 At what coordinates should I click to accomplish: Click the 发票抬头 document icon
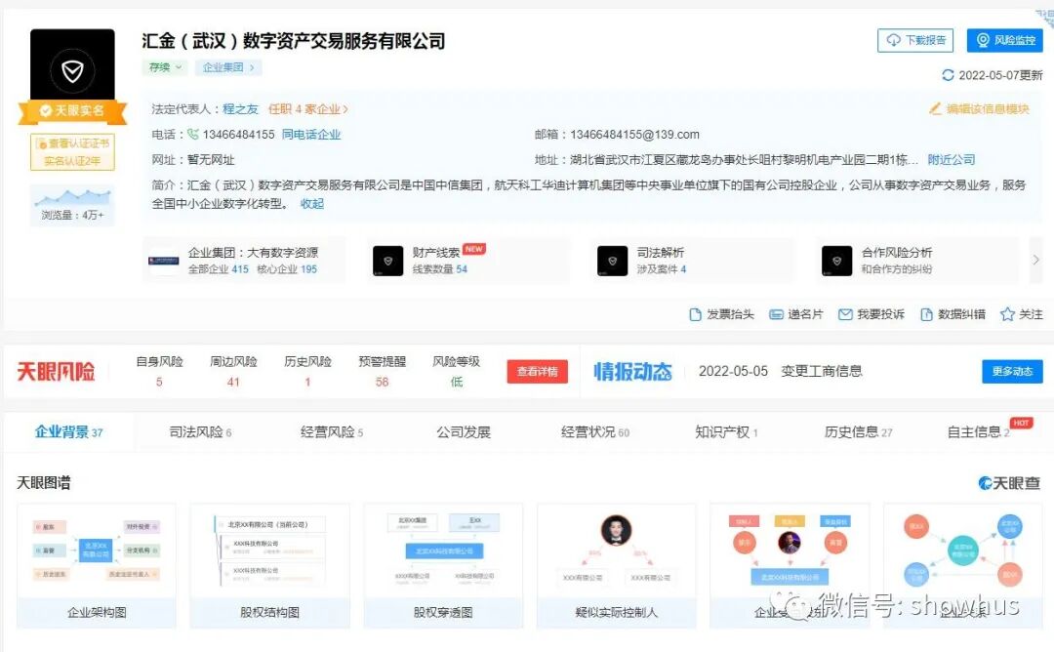click(695, 314)
